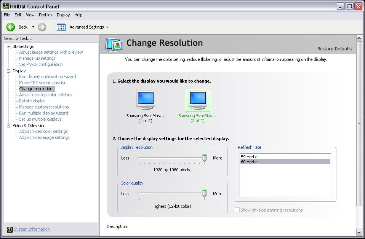The image size is (365, 239).
Task: Select Samsung SyncMaster display 1 of 2
Action: (x=146, y=107)
